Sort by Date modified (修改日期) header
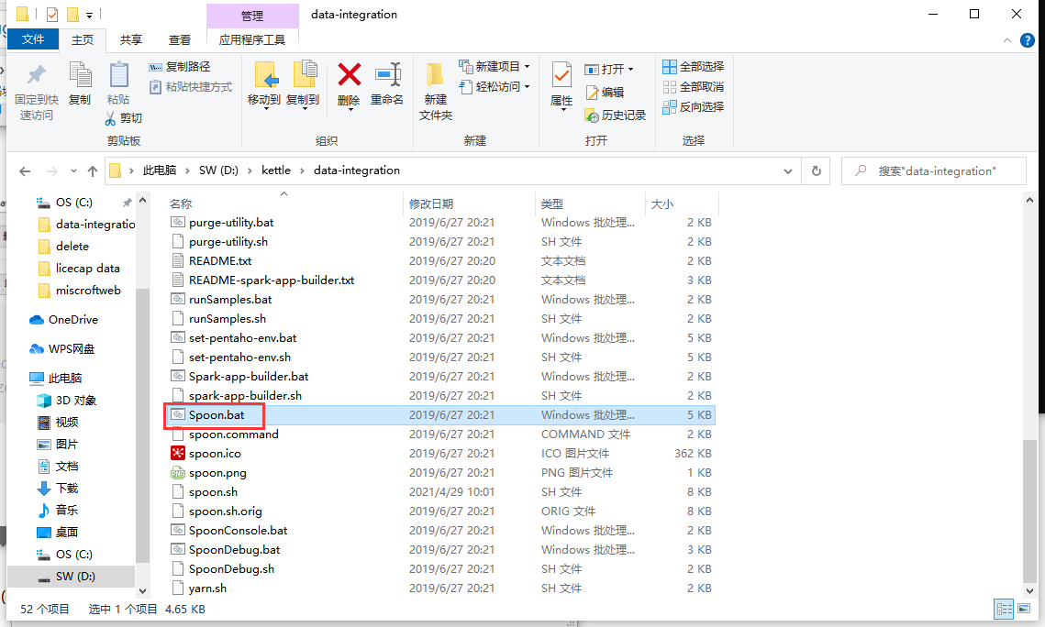1045x627 pixels. pyautogui.click(x=431, y=203)
